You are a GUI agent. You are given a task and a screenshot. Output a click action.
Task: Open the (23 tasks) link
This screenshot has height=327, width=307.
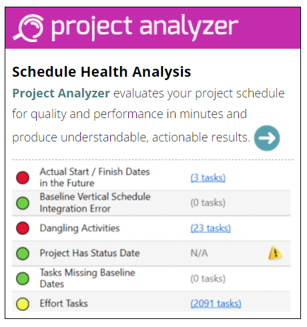coord(210,228)
